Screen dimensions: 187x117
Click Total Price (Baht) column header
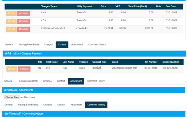pos(137,6)
